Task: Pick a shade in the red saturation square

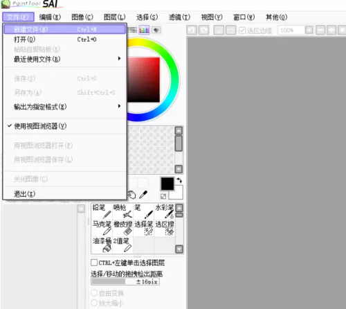Action: 143,80
